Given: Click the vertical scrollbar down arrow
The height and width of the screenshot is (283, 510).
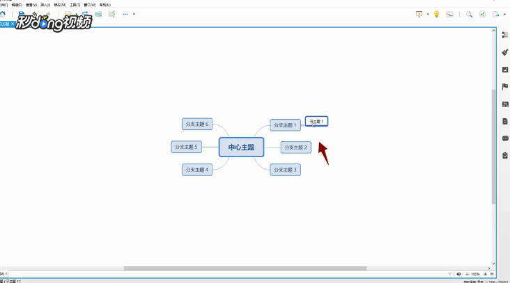Looking at the screenshot, I should (493, 264).
